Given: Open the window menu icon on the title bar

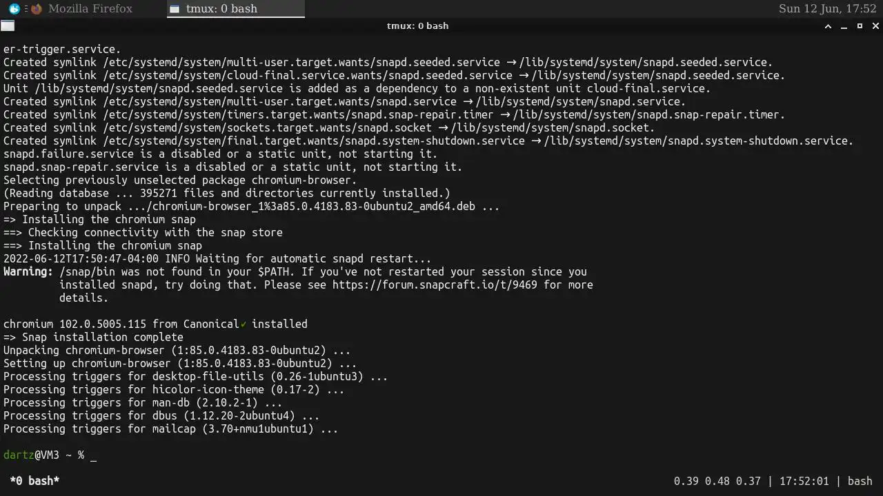Looking at the screenshot, I should click(7, 26).
